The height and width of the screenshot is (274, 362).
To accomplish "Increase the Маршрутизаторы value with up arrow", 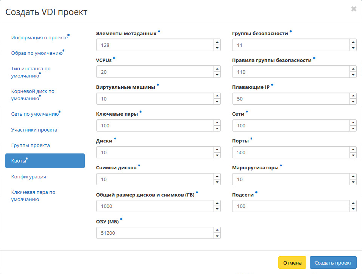I will point(353,176).
